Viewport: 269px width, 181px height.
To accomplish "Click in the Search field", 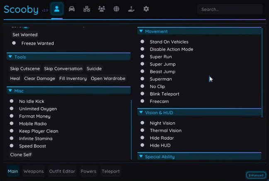I will pos(230,9).
